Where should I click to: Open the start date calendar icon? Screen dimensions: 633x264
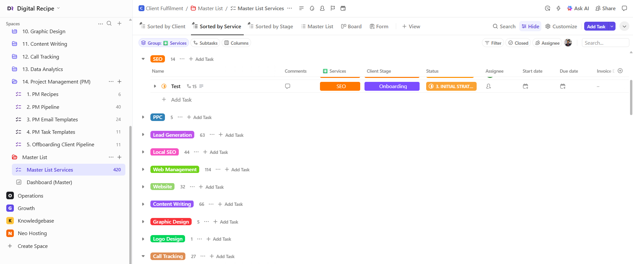[x=525, y=86]
